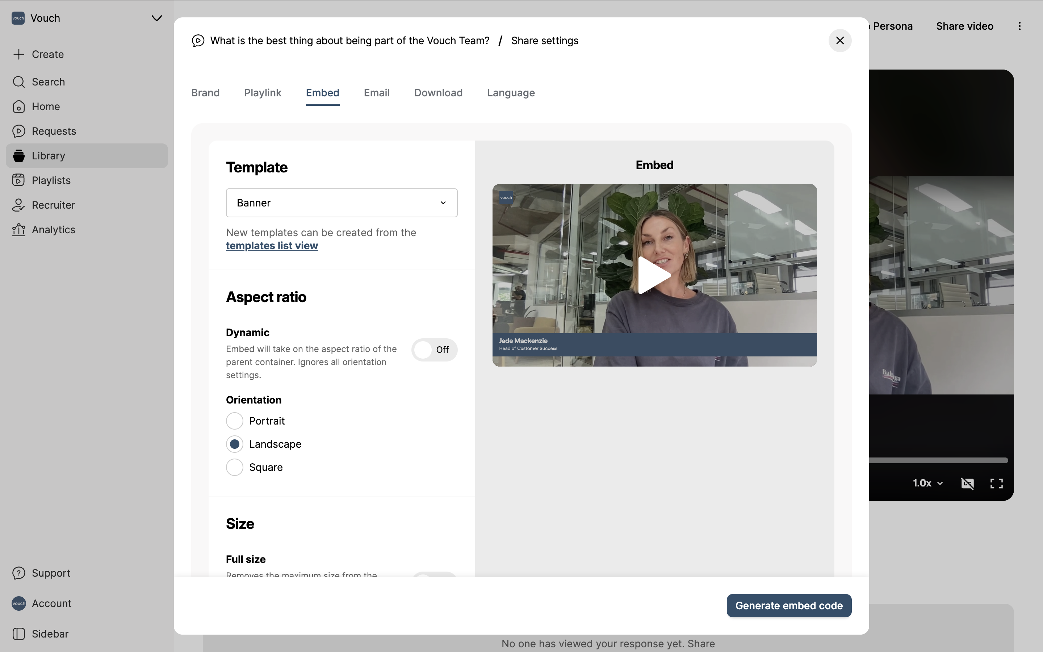Click the Jade Mackenzie name banner
Image resolution: width=1043 pixels, height=652 pixels.
click(654, 344)
